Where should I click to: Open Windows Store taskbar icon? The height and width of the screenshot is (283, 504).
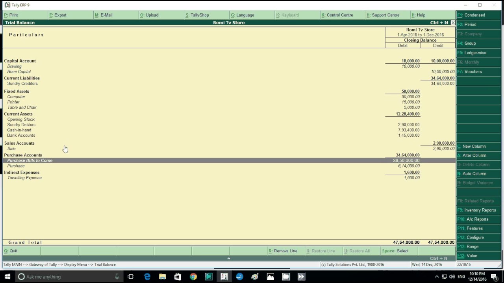coord(178,277)
